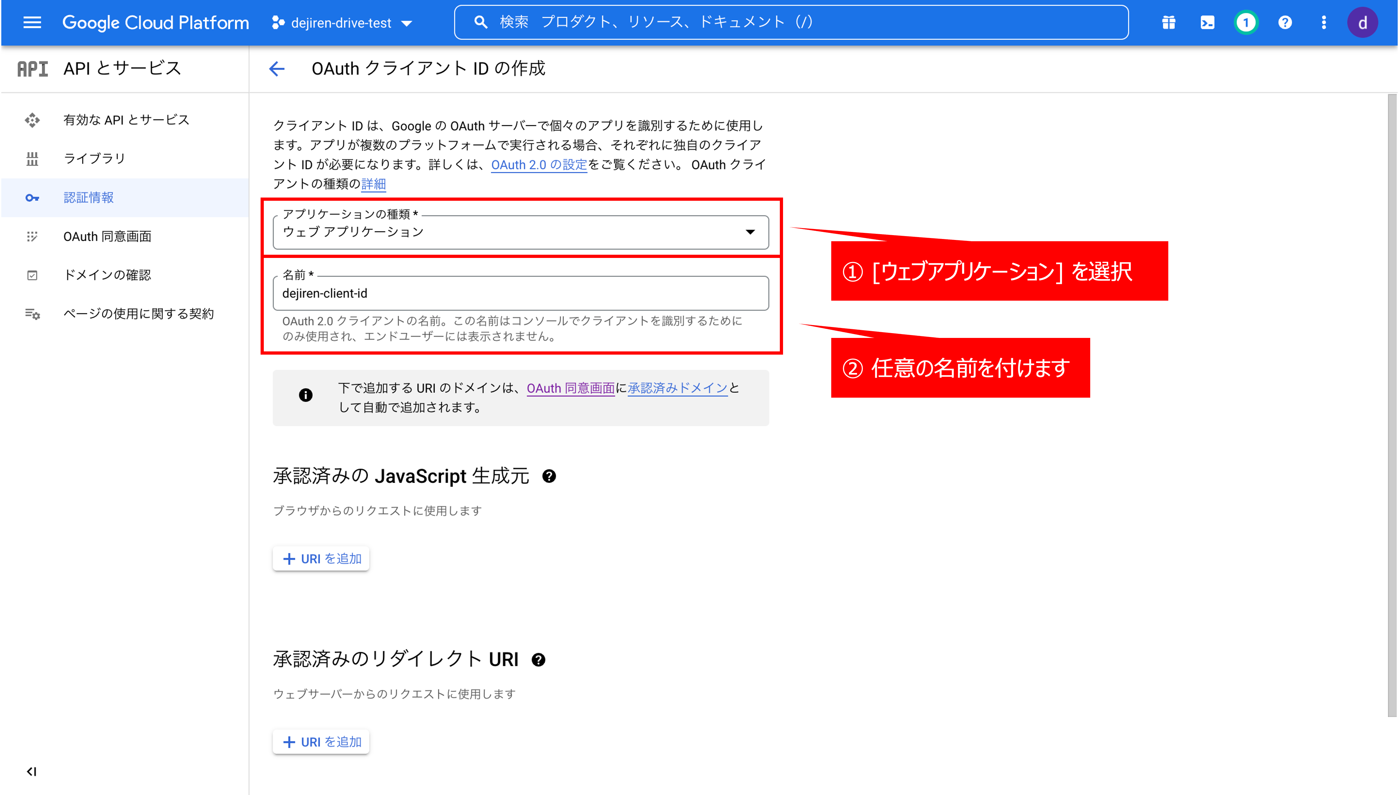Image resolution: width=1399 pixels, height=795 pixels.
Task: Add URI under 承認済みのリダイレクト URI
Action: [x=321, y=741]
